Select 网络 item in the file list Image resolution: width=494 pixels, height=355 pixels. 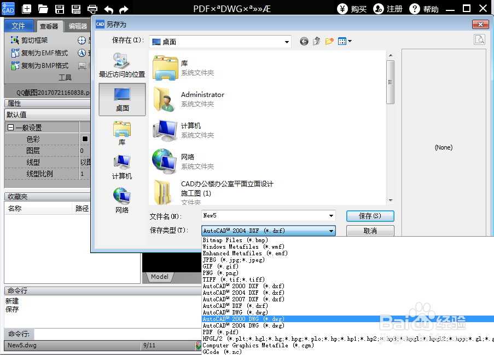pyautogui.click(x=183, y=162)
